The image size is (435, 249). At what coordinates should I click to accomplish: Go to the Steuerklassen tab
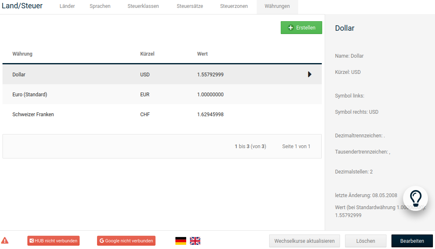coord(143,6)
